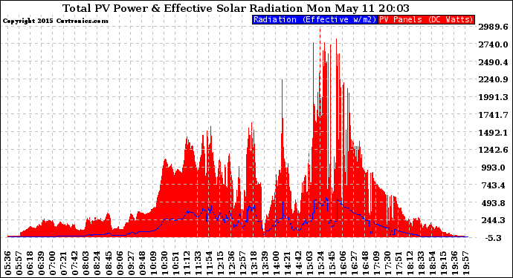
Task: Click the 19:36 time axis label
Action: tap(454, 262)
